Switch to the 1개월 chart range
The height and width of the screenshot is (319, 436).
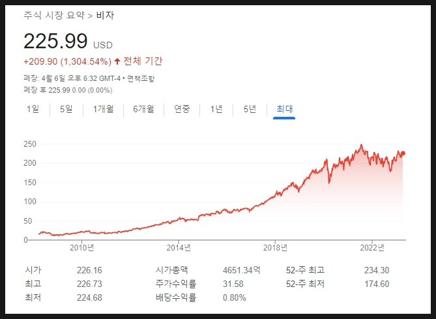pyautogui.click(x=103, y=109)
